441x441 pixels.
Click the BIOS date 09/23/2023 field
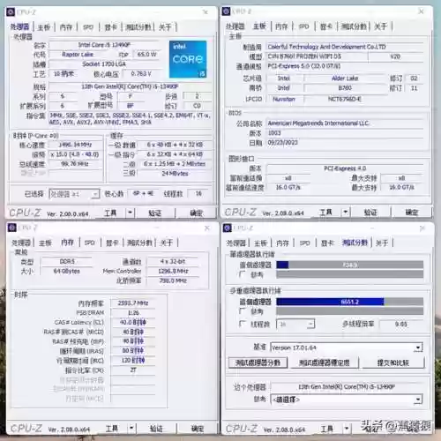tap(345, 143)
